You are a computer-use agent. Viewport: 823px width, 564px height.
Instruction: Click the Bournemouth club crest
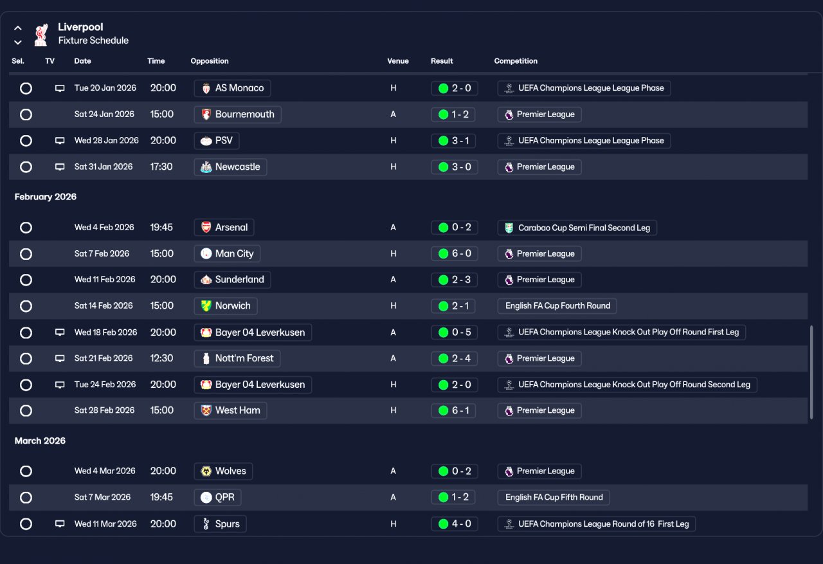point(206,114)
